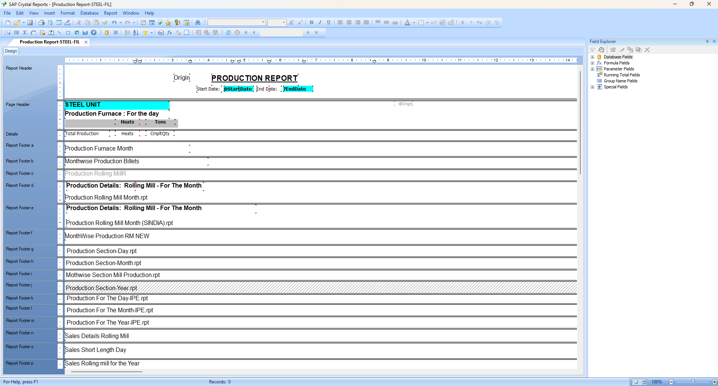Image resolution: width=718 pixels, height=386 pixels.
Task: Click the Insert Chart bar-graph icon
Action: click(85, 33)
